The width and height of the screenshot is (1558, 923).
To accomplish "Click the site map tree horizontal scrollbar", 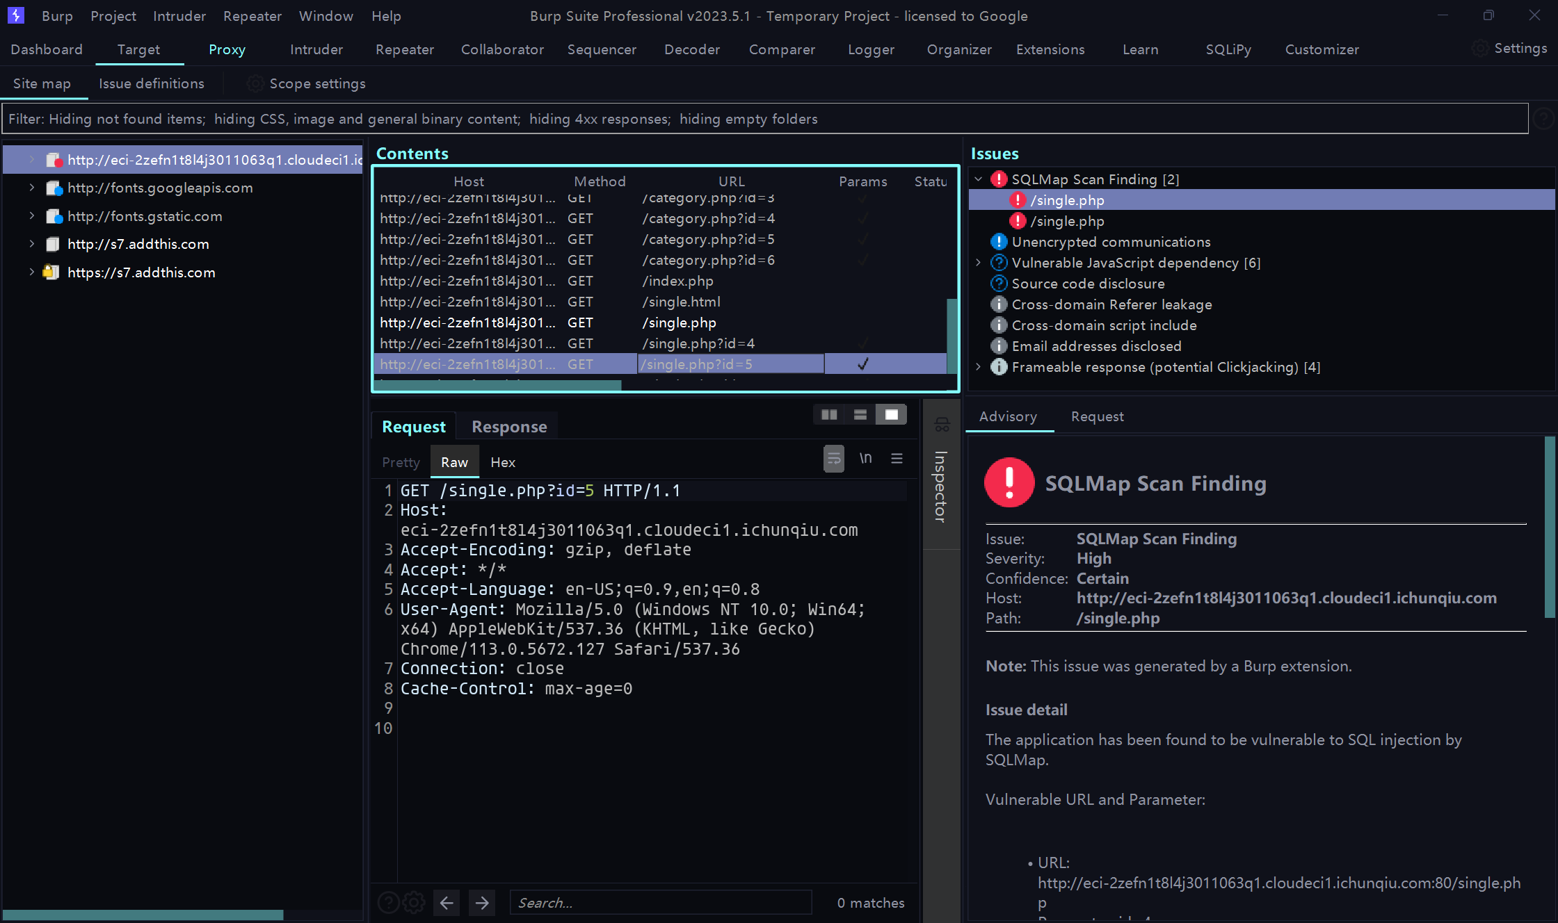I will click(143, 915).
